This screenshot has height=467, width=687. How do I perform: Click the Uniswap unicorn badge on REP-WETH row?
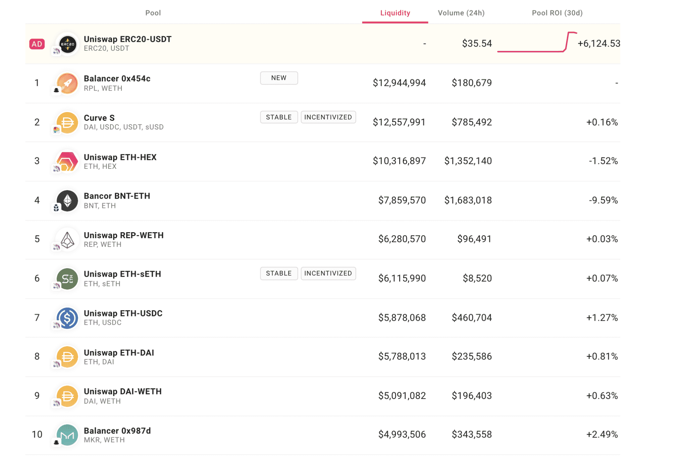click(56, 247)
